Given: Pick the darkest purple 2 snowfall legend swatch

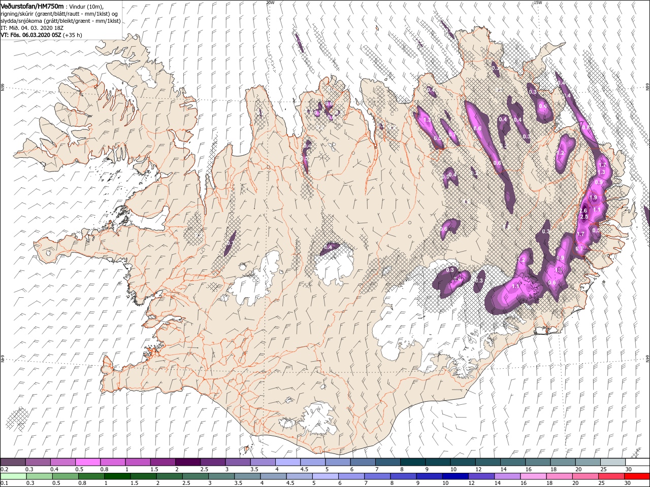Looking at the screenshot, I should pyautogui.click(x=187, y=462).
